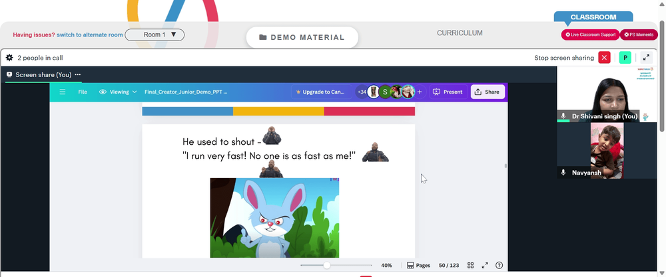Click the green P participant badge

[x=625, y=58]
